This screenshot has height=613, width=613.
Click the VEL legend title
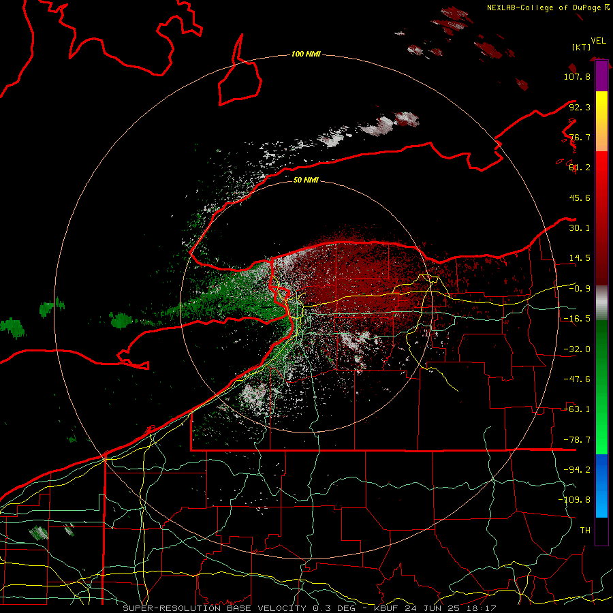[x=599, y=41]
